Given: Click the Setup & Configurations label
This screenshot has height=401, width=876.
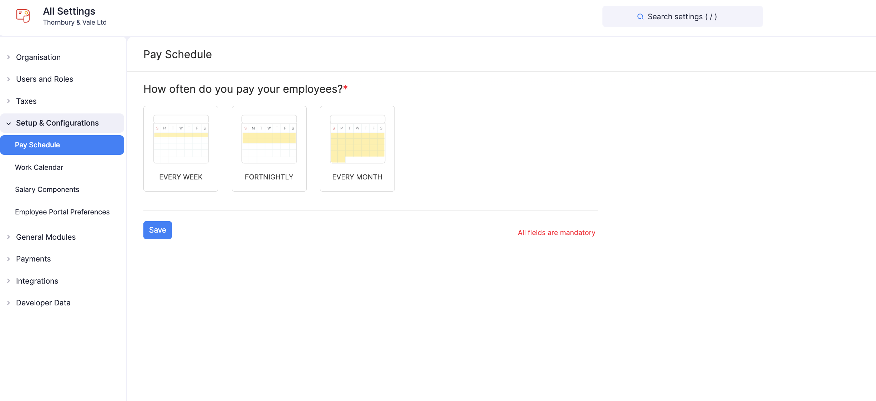Looking at the screenshot, I should [x=57, y=123].
